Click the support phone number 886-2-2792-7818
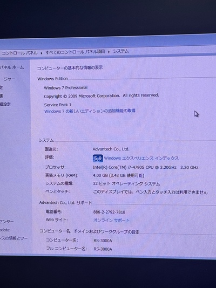The width and height of the screenshot is (216, 288). point(109,212)
